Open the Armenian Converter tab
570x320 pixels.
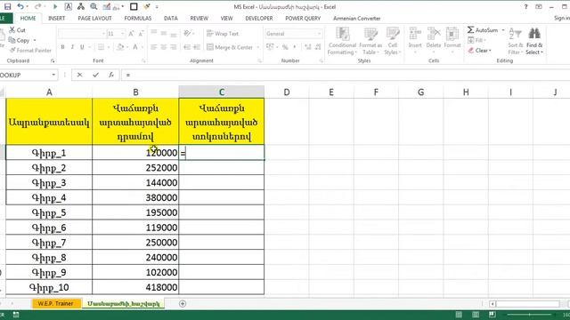pos(356,18)
